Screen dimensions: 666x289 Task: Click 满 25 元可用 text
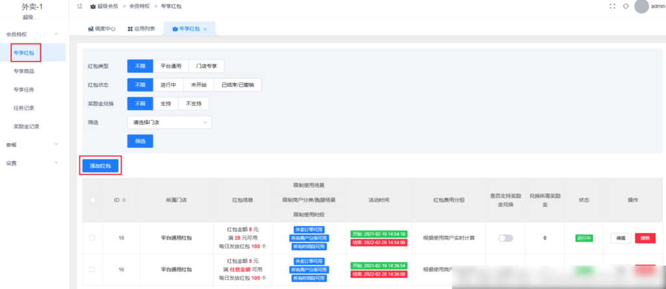pos(243,238)
